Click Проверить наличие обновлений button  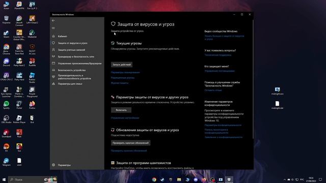click(130, 143)
